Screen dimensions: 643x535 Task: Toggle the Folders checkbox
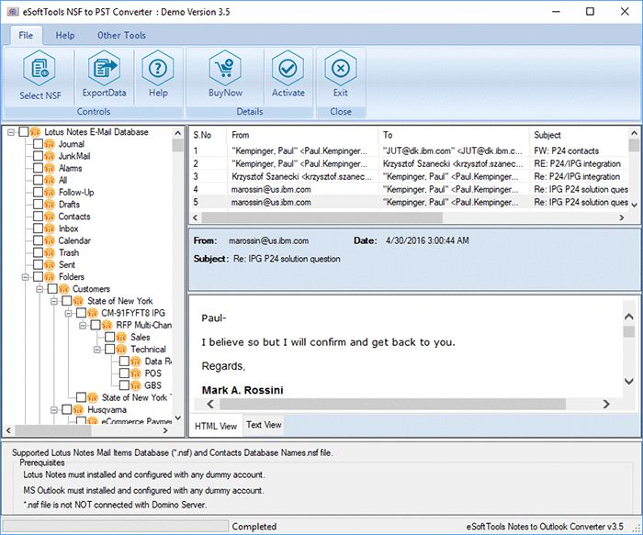39,277
